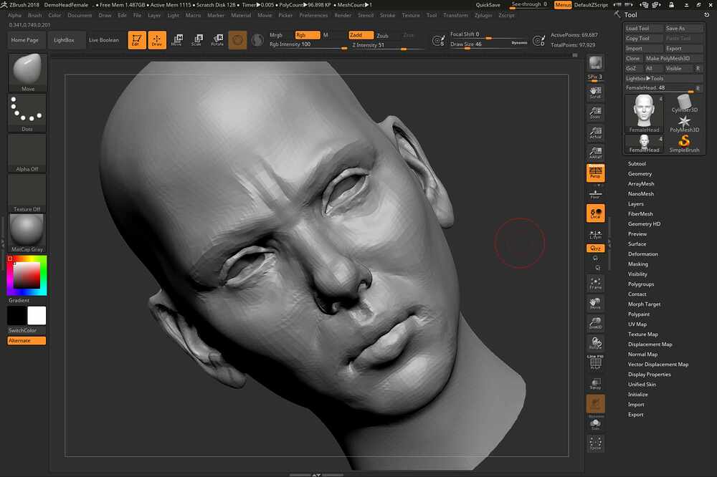Open the Alpha Off selector
The height and width of the screenshot is (477, 717).
pyautogui.click(x=27, y=153)
